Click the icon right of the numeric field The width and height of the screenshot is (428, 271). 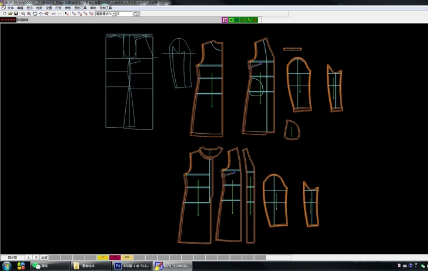[x=136, y=13]
